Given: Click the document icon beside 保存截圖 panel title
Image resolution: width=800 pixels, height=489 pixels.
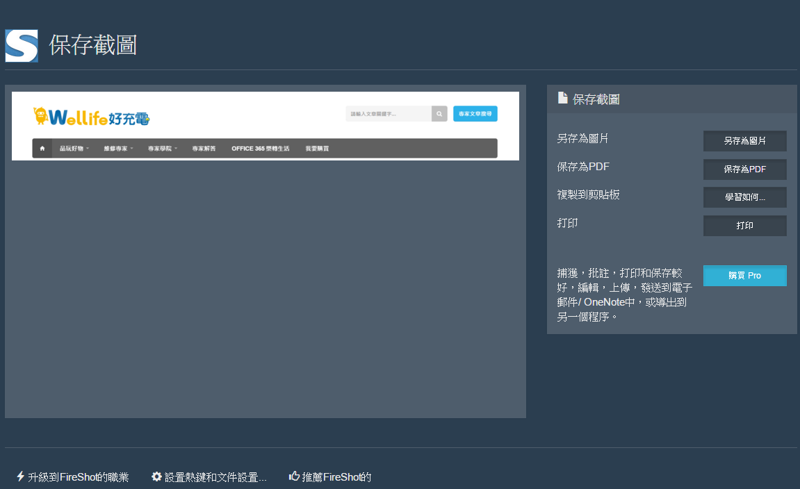Looking at the screenshot, I should pyautogui.click(x=563, y=98).
